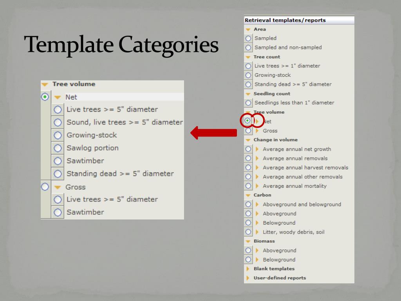Image resolution: width=401 pixels, height=301 pixels.
Task: Select 'Live trees >= 1" diameter' radio button
Action: (x=248, y=66)
